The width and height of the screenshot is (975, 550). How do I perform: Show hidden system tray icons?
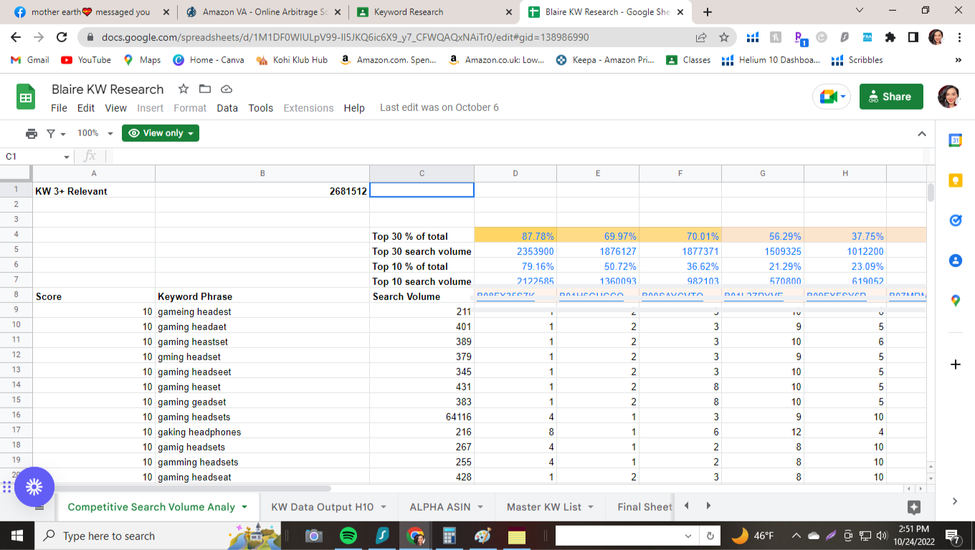pos(796,536)
